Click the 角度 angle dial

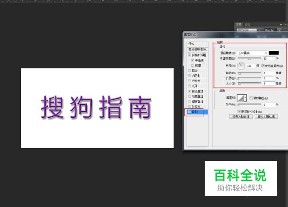[x=241, y=65]
